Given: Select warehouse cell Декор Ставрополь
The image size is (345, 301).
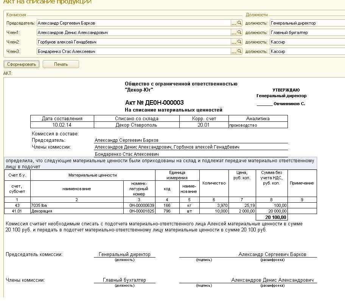Looking at the screenshot, I should tap(137, 125).
